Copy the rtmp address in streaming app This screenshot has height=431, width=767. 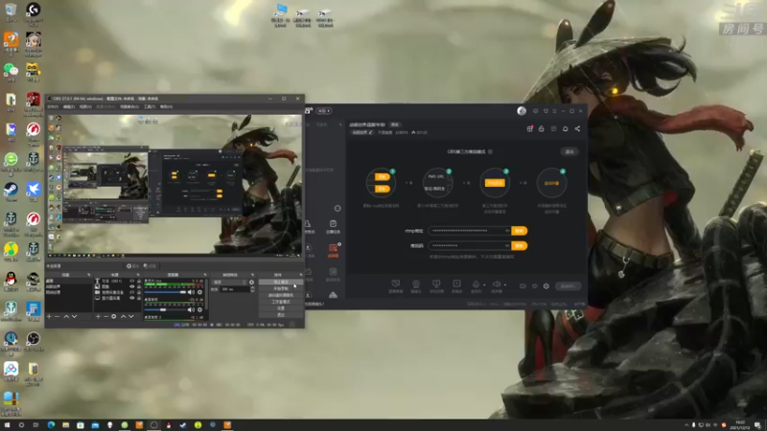click(x=519, y=231)
